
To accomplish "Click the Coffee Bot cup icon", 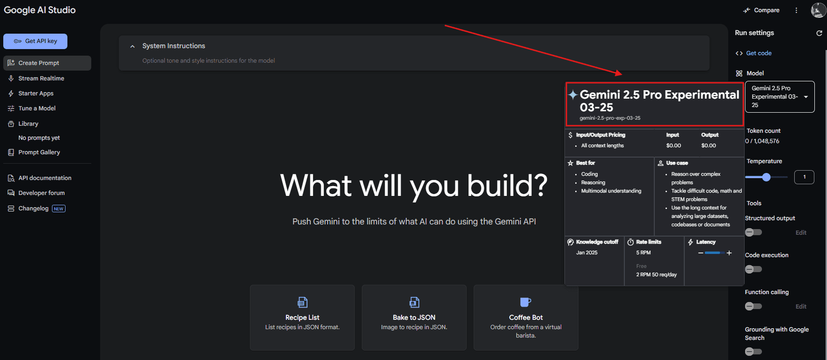I will click(x=526, y=302).
